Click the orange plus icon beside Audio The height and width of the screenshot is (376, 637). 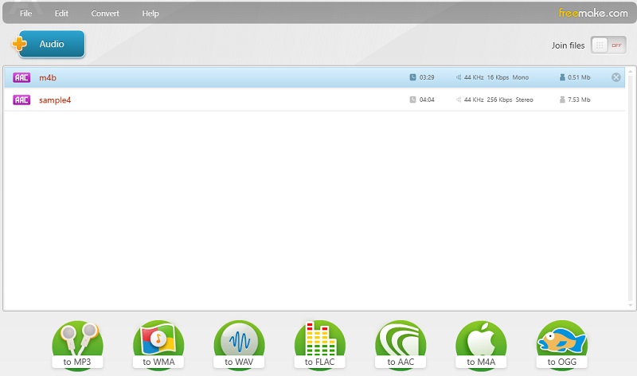19,44
